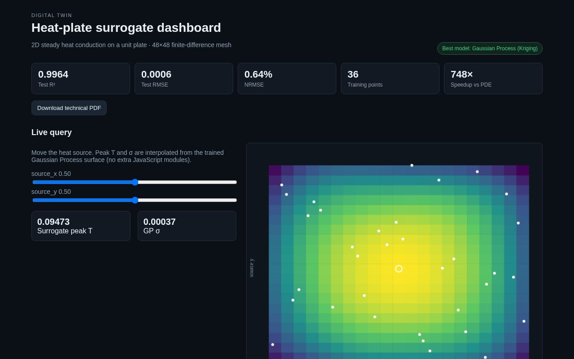Click the GP σ value 0.00037

pyautogui.click(x=160, y=222)
